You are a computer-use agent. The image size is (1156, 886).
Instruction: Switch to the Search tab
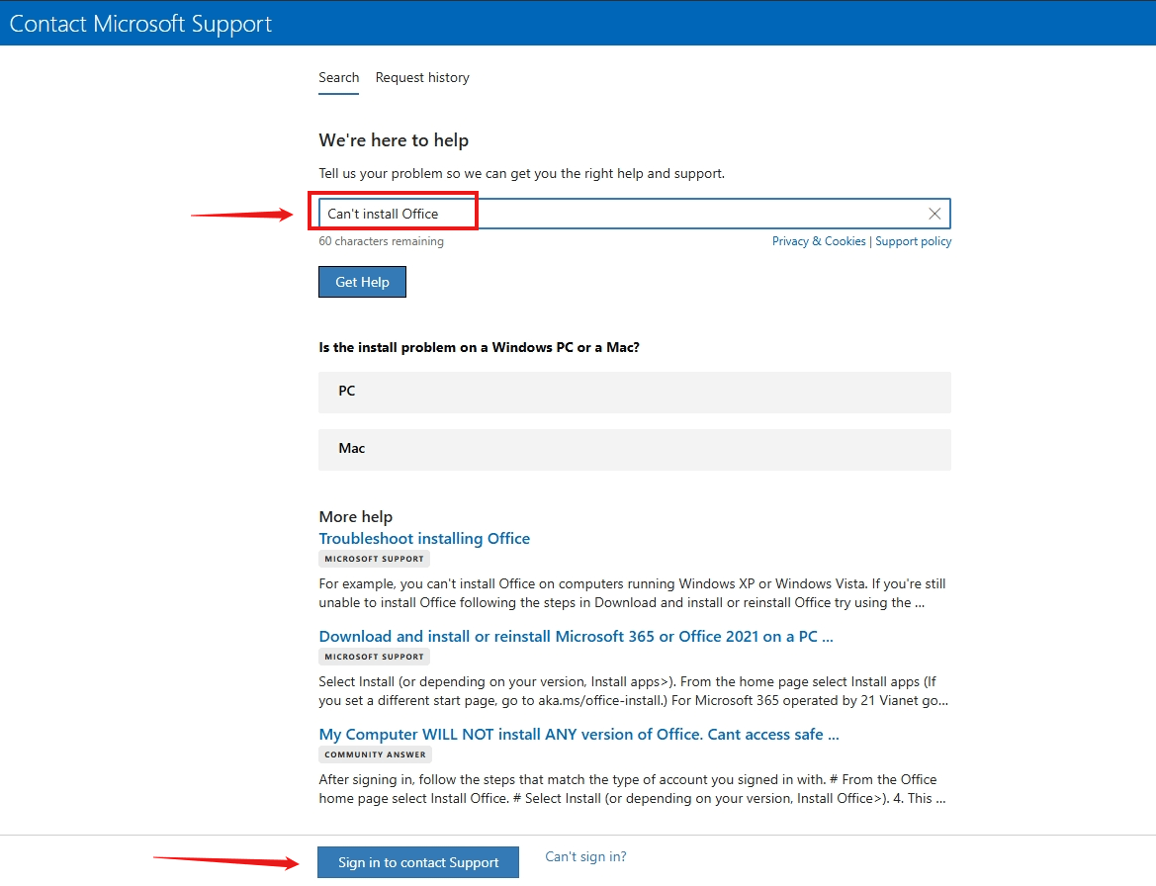[x=338, y=77]
